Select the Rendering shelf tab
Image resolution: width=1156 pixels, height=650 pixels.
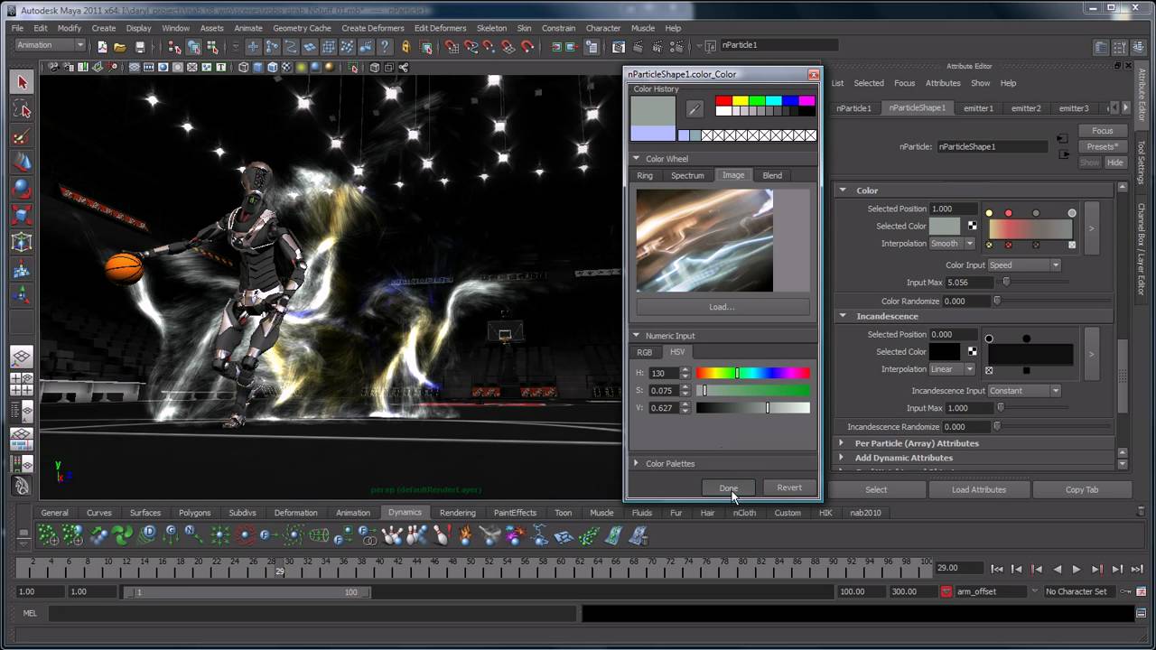tap(457, 513)
